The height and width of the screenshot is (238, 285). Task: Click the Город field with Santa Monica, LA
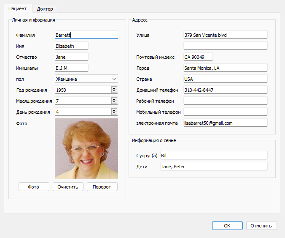[x=226, y=68]
